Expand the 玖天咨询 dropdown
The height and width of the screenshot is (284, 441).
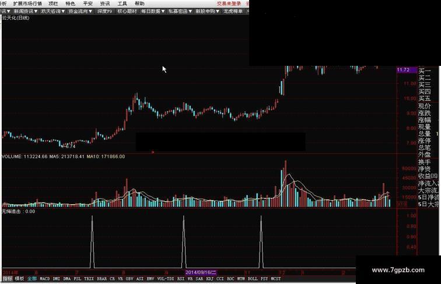[x=53, y=11]
